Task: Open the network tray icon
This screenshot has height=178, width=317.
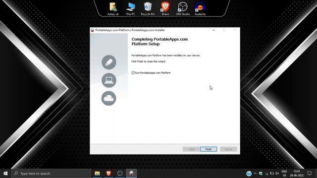Action: [266, 174]
